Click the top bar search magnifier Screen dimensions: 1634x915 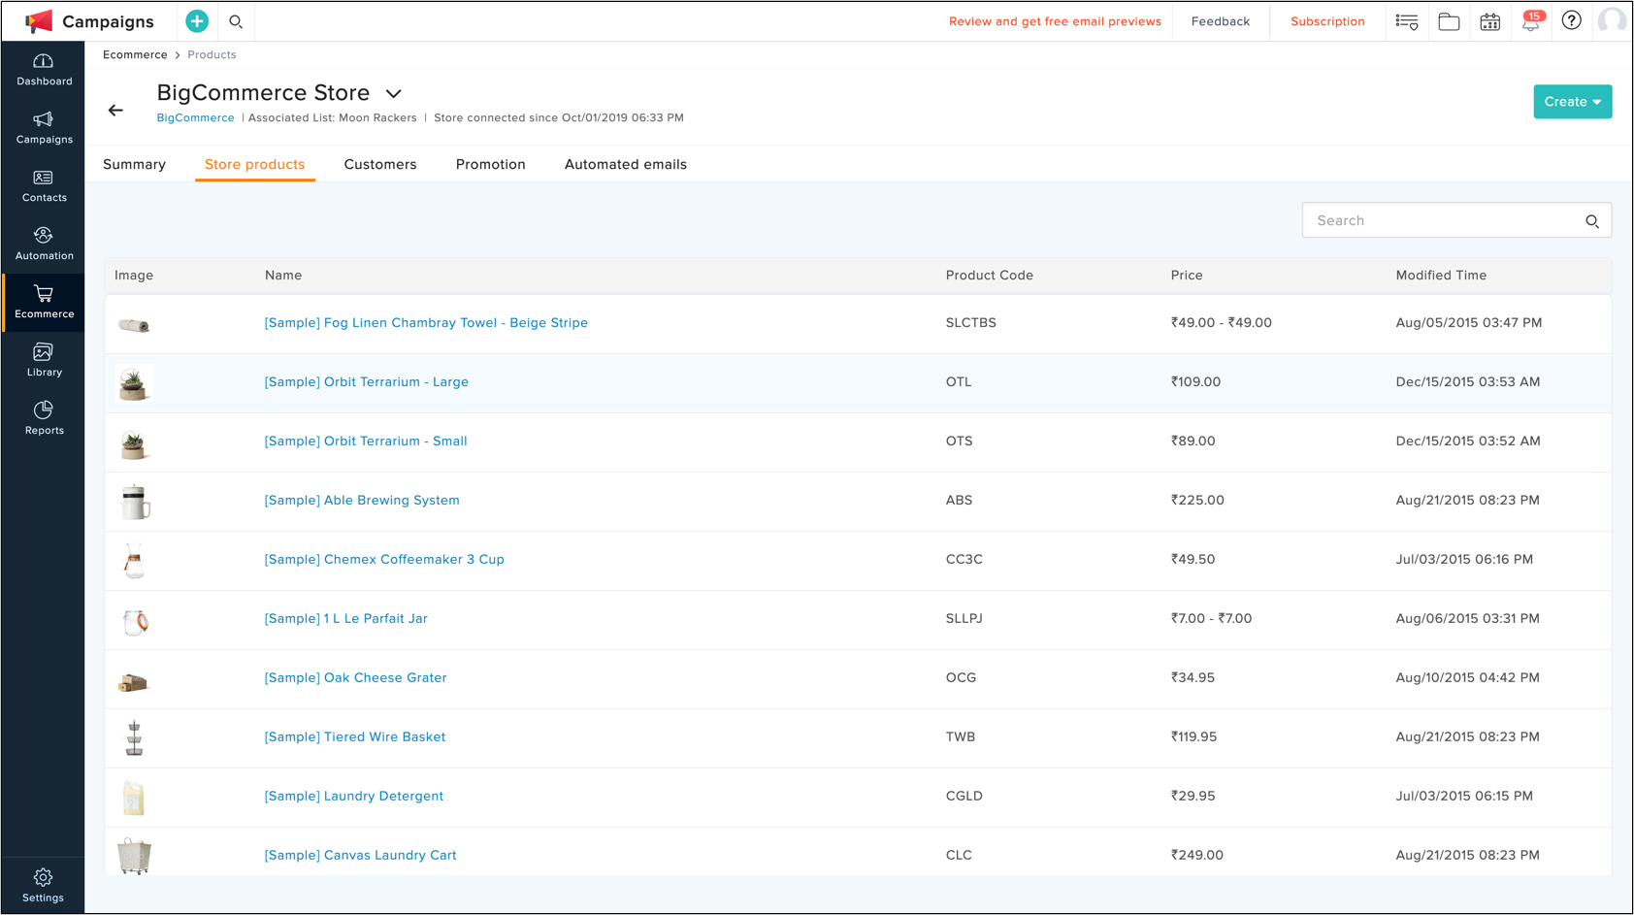[x=236, y=21]
